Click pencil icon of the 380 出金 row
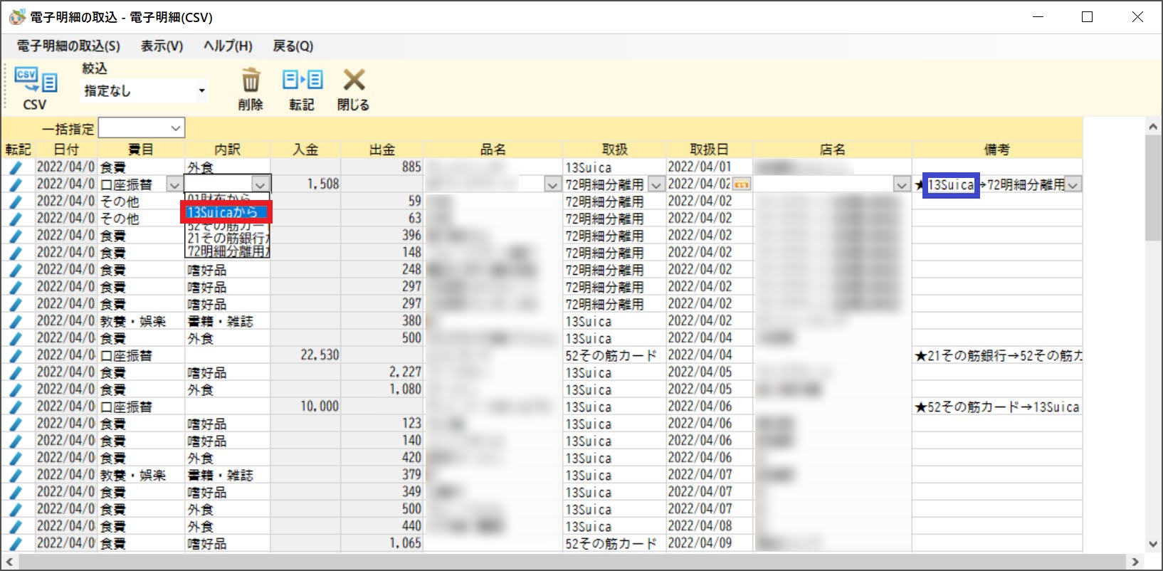 (16, 321)
